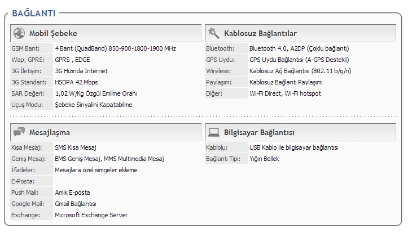Click the globe icon beside Mobil Şebeke
408x233 pixels.
(x=19, y=33)
